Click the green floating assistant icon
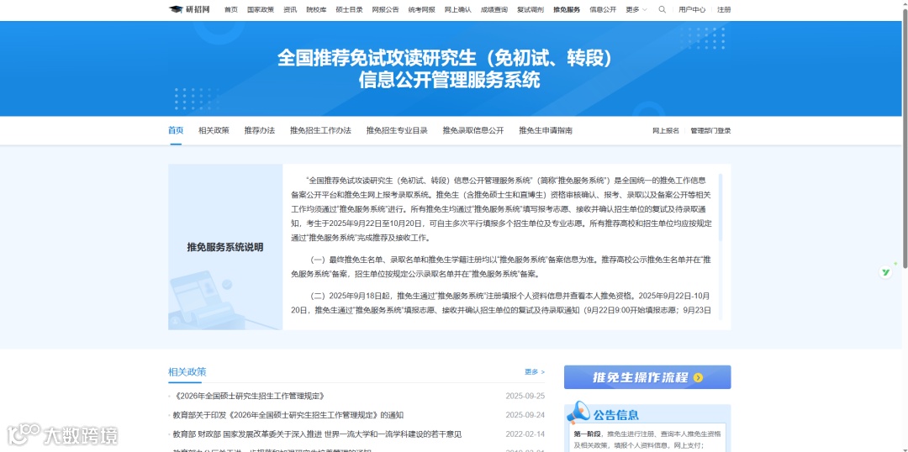The height and width of the screenshot is (452, 908). [x=885, y=271]
